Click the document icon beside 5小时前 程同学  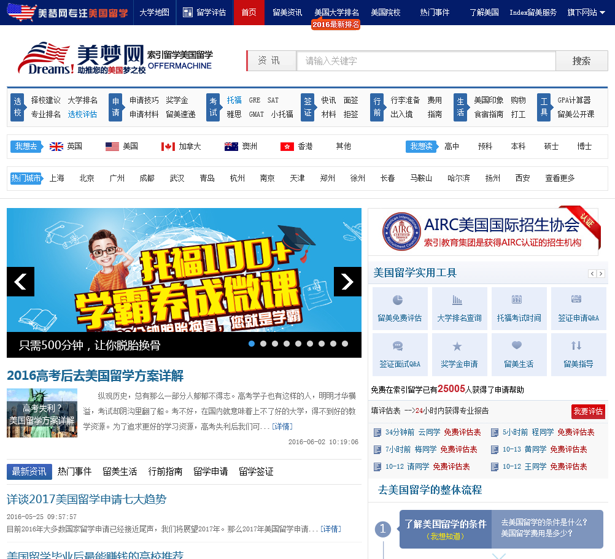click(x=495, y=433)
